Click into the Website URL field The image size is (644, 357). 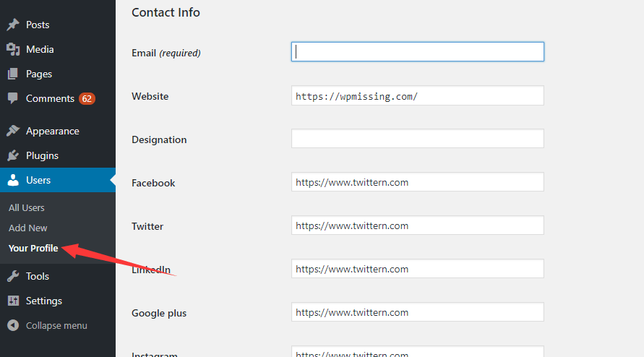418,95
